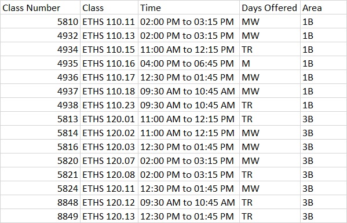Image resolution: width=347 pixels, height=223 pixels.
Task: Select days cell M for ETHS 110.16
Action: pos(269,63)
